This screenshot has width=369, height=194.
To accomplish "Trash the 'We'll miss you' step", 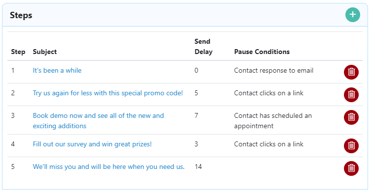I will (351, 168).
